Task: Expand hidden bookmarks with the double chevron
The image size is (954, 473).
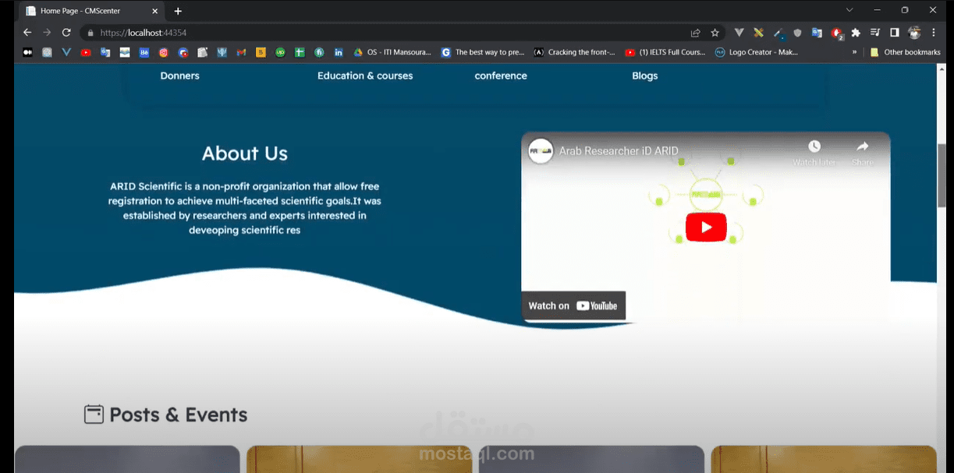Action: point(855,52)
